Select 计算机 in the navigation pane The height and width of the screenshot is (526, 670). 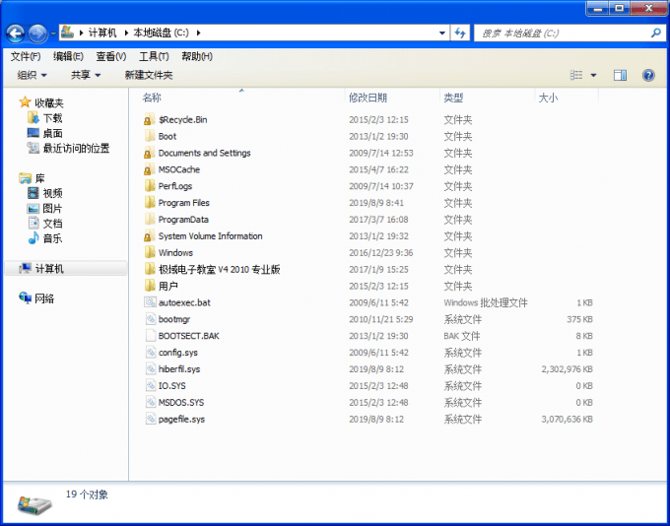point(49,269)
